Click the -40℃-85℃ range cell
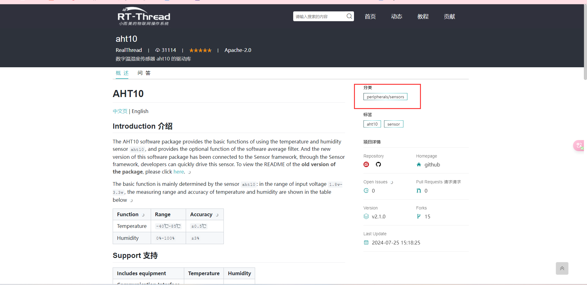 pos(168,226)
